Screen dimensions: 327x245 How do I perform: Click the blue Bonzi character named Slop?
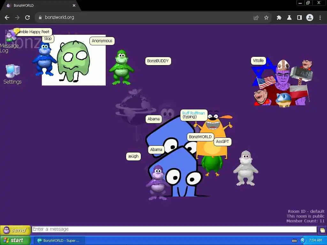pos(44,59)
